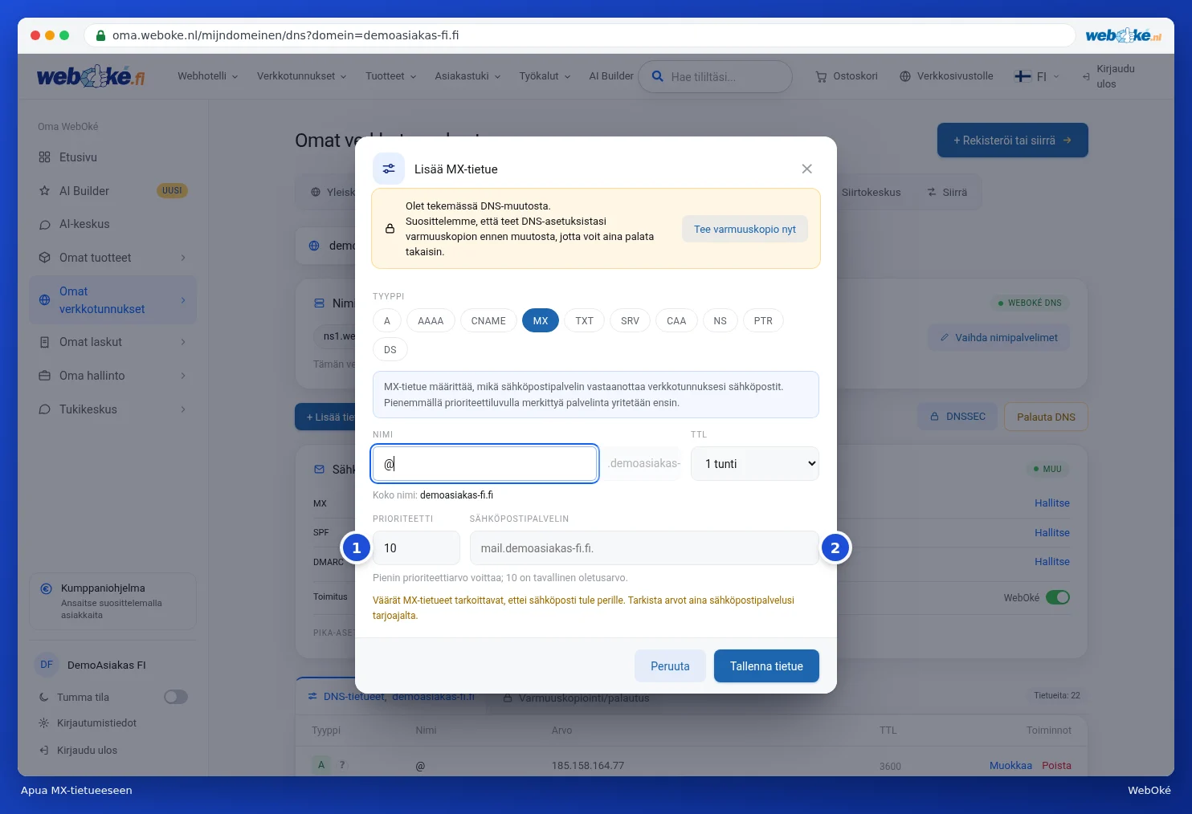Image resolution: width=1192 pixels, height=814 pixels.
Task: Open the Ostoskori shopping cart
Action: coord(847,76)
